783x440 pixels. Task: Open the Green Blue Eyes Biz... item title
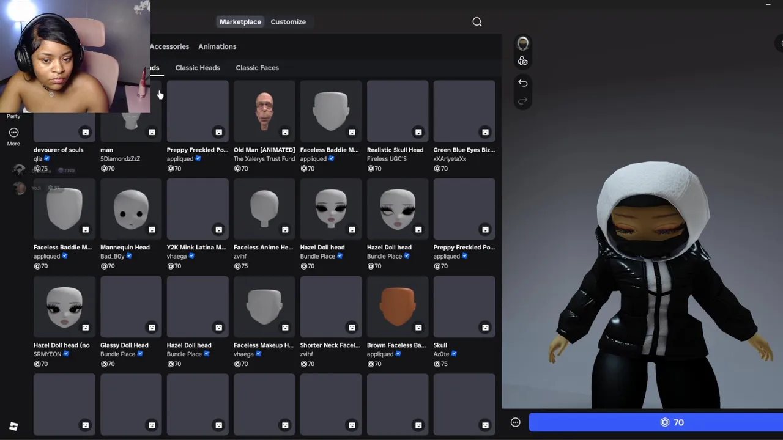click(x=464, y=150)
